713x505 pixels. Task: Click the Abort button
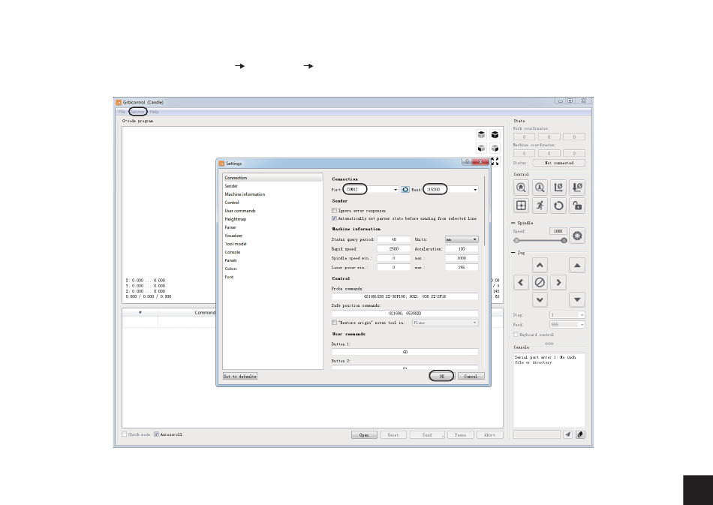click(490, 434)
